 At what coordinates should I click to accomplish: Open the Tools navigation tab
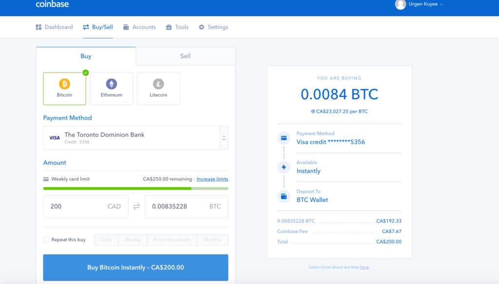click(177, 27)
